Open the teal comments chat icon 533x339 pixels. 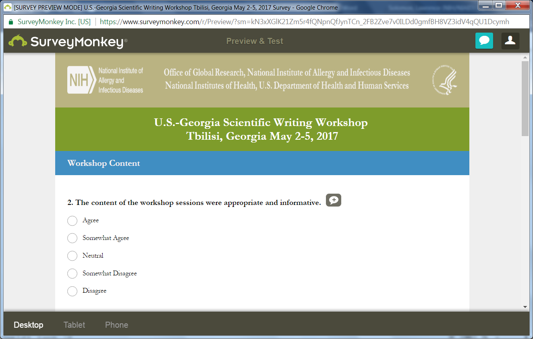[x=484, y=41]
